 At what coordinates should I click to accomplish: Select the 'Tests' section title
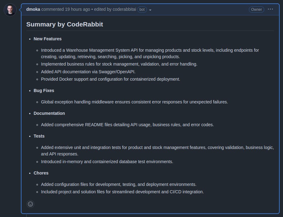(39, 136)
